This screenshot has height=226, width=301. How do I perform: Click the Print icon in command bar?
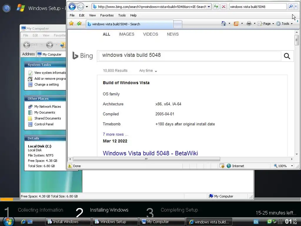249,24
